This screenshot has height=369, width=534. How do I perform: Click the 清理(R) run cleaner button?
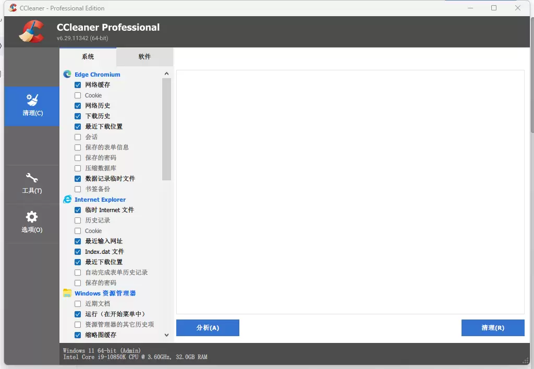(493, 328)
